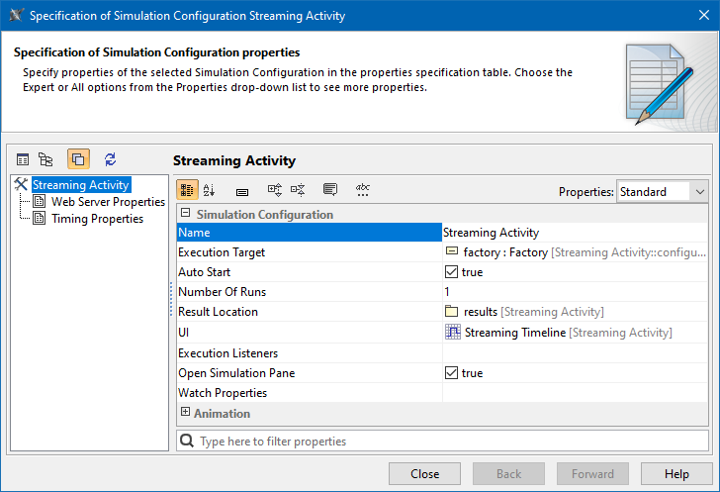Click the collapse all categories icon

pyautogui.click(x=298, y=190)
